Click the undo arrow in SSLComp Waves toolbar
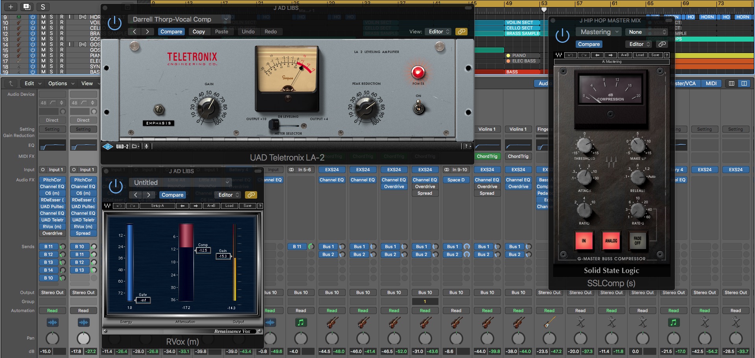The width and height of the screenshot is (755, 358). tap(571, 55)
